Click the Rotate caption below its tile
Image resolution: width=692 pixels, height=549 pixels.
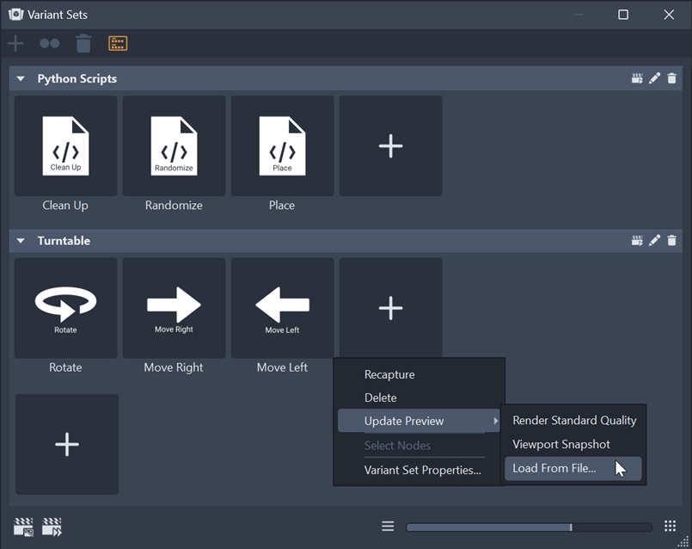(x=65, y=367)
